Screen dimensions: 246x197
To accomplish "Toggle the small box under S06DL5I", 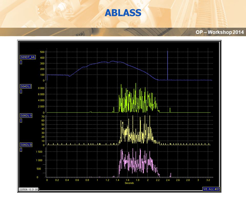I will pyautogui.click(x=21, y=150).
